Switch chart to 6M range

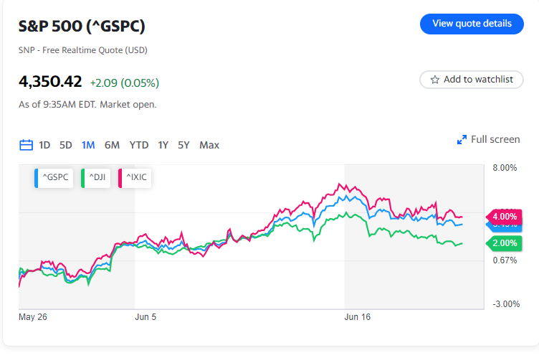coord(112,145)
